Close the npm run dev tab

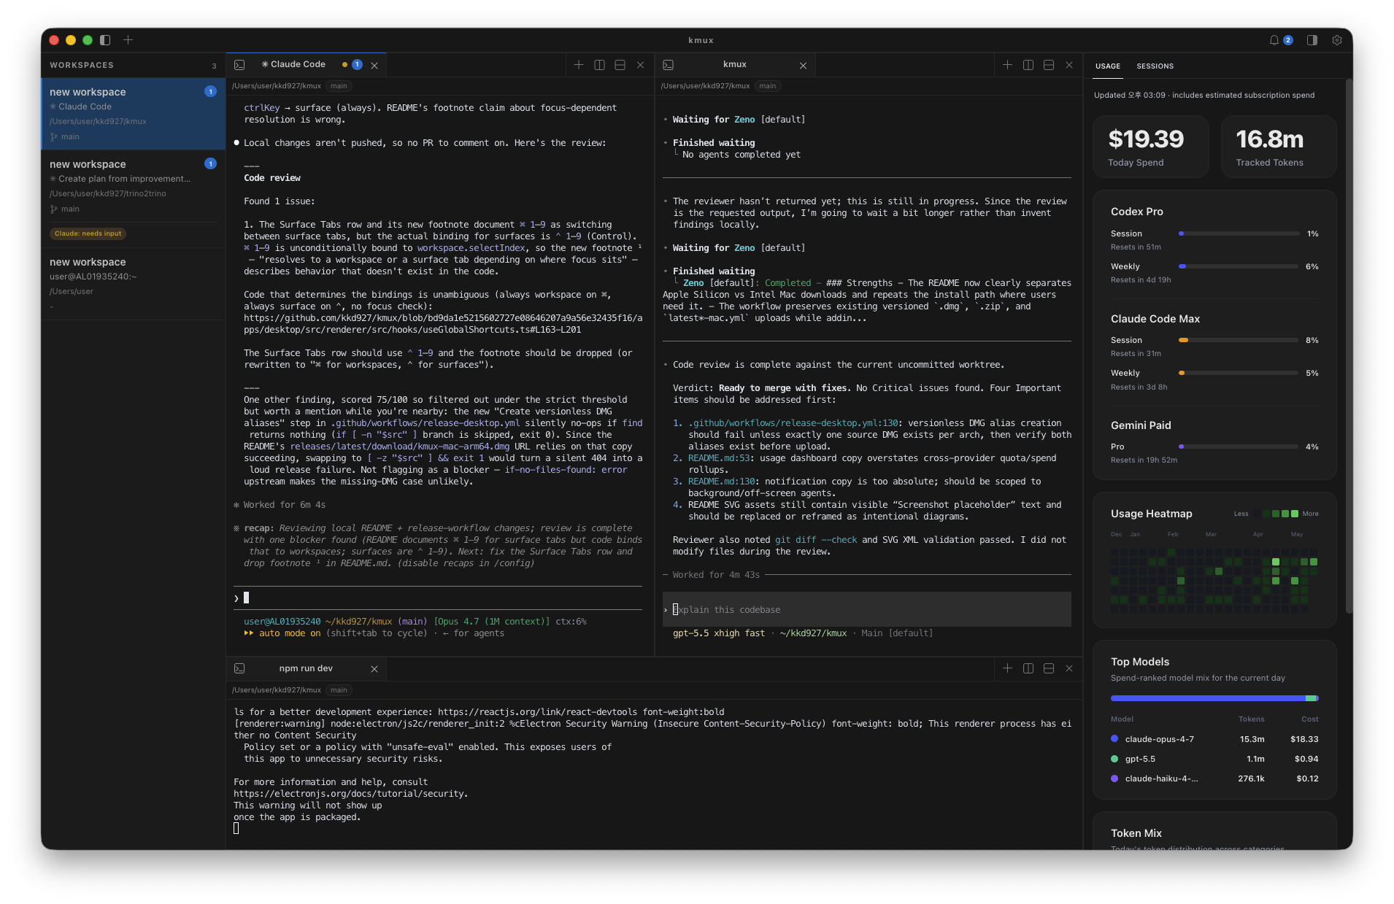coord(374,669)
